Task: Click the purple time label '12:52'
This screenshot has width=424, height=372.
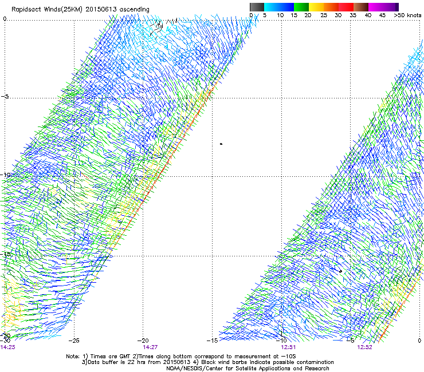Action: coord(364,347)
